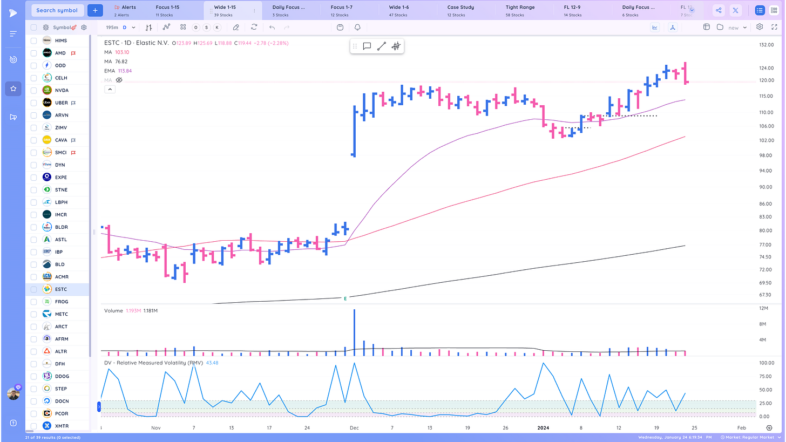Select the eraser drawing tool in toolbar
The image size is (786, 442).
pyautogui.click(x=236, y=27)
